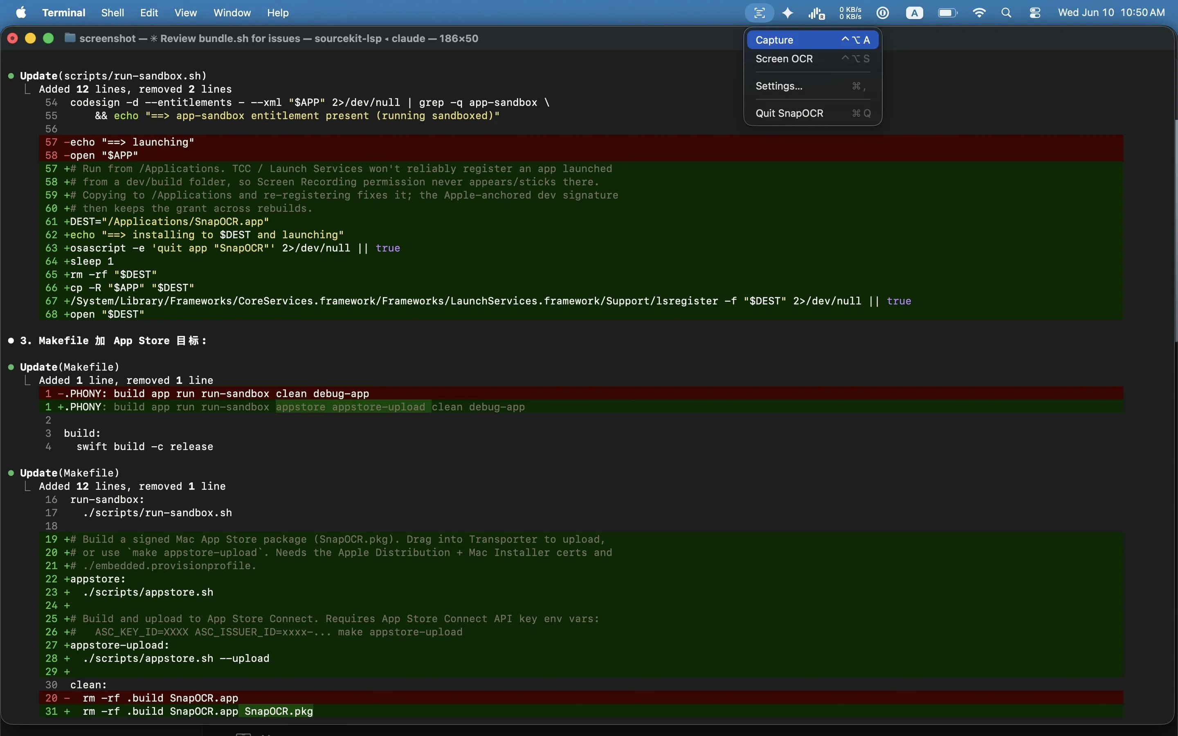Click the 'swift build -c release' line
Viewport: 1178px width, 736px height.
tap(144, 447)
